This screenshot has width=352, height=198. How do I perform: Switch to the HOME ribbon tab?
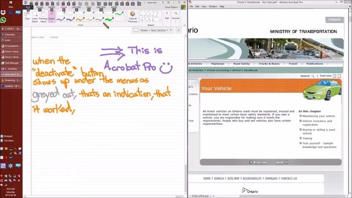[x=40, y=7]
